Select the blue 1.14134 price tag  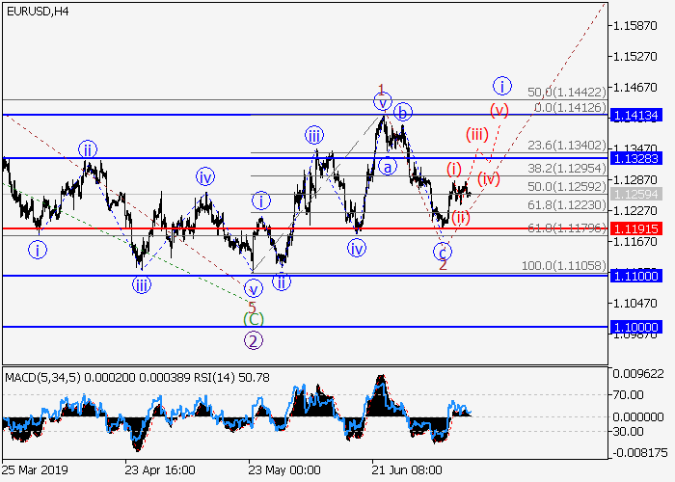[634, 115]
